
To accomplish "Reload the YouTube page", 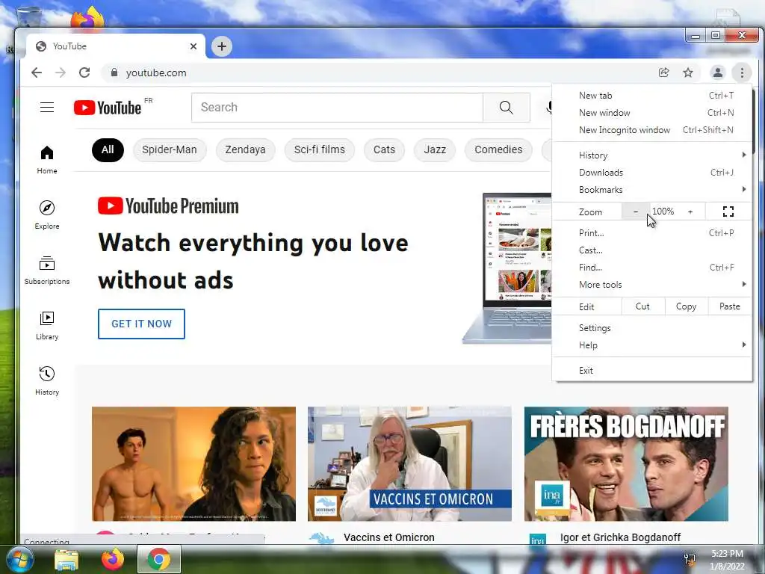I will point(84,72).
